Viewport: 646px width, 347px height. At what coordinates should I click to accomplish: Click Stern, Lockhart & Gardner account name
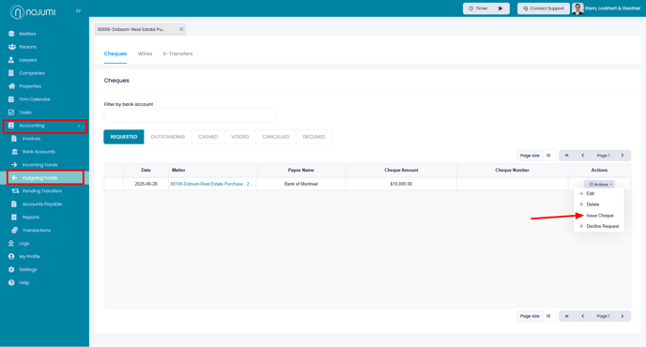(x=612, y=8)
